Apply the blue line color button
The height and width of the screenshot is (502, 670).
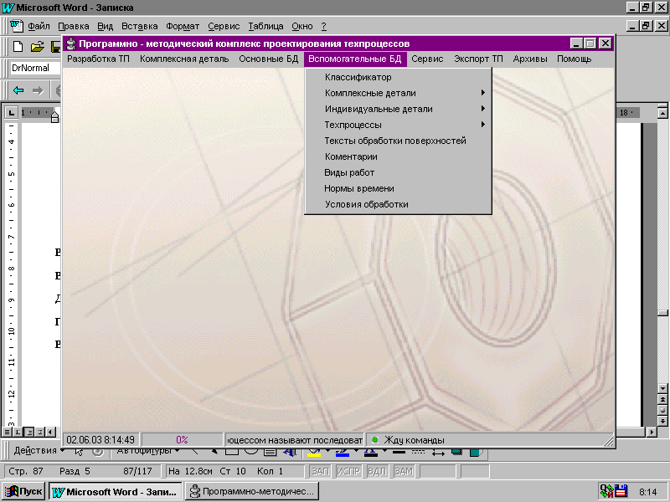point(343,452)
